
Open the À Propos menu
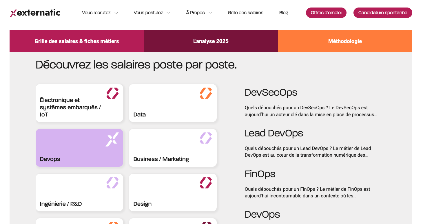195,13
